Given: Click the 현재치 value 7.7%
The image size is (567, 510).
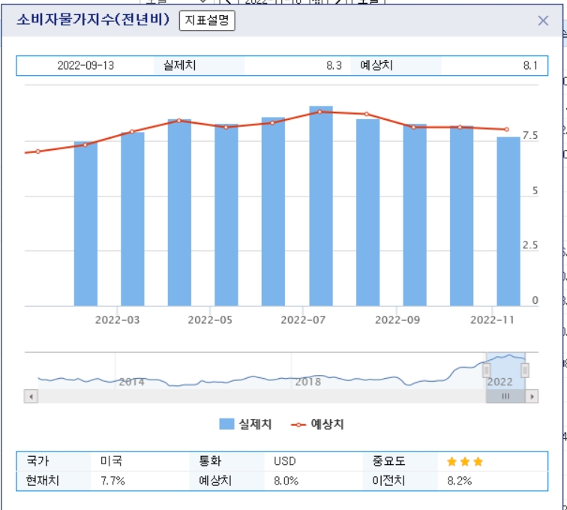Looking at the screenshot, I should (x=112, y=481).
